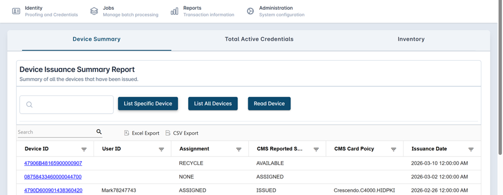Image resolution: width=503 pixels, height=195 pixels.
Task: Click the List All Devices button
Action: click(213, 103)
